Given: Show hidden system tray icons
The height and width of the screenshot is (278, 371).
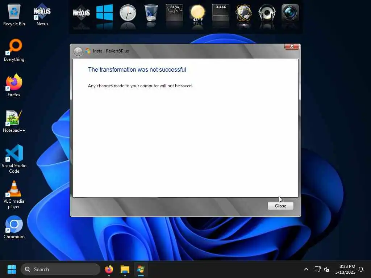Looking at the screenshot, I should click(x=306, y=269).
